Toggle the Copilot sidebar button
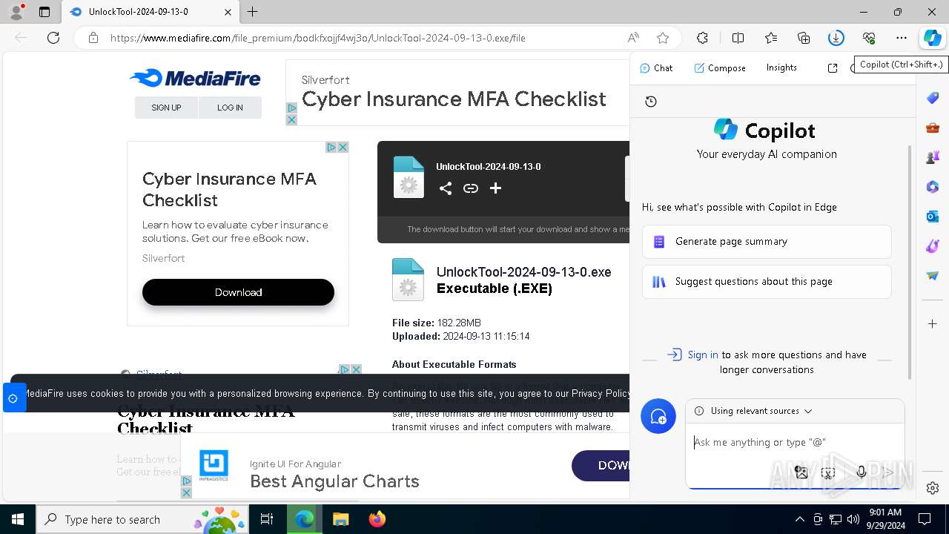Viewport: 949px width, 534px height. click(932, 38)
